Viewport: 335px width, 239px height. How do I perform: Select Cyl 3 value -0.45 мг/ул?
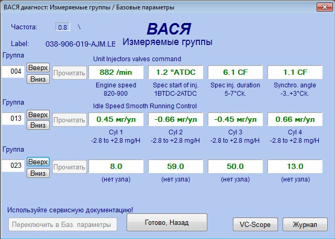[235, 119]
